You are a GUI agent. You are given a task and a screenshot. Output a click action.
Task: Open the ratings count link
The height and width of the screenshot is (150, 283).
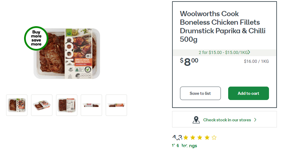184,145
